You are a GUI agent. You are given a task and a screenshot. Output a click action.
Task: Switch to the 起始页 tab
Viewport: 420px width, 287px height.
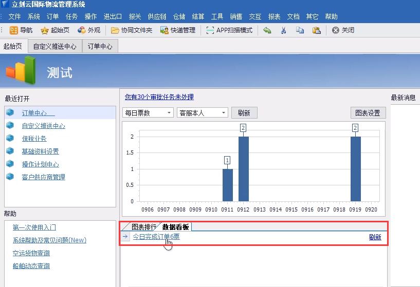coord(13,46)
